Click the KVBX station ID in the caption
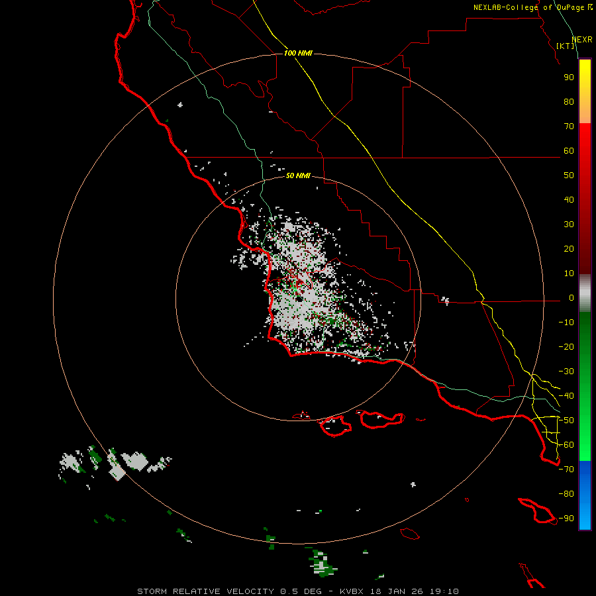The image size is (596, 596). (x=351, y=591)
